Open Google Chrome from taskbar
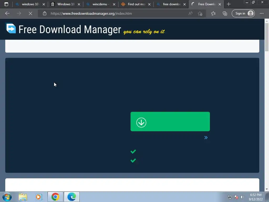Viewport: 269px width, 202px height. click(x=55, y=197)
